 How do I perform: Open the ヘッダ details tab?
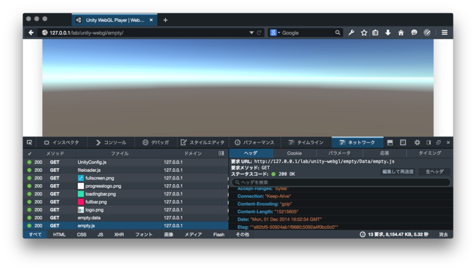pos(250,153)
